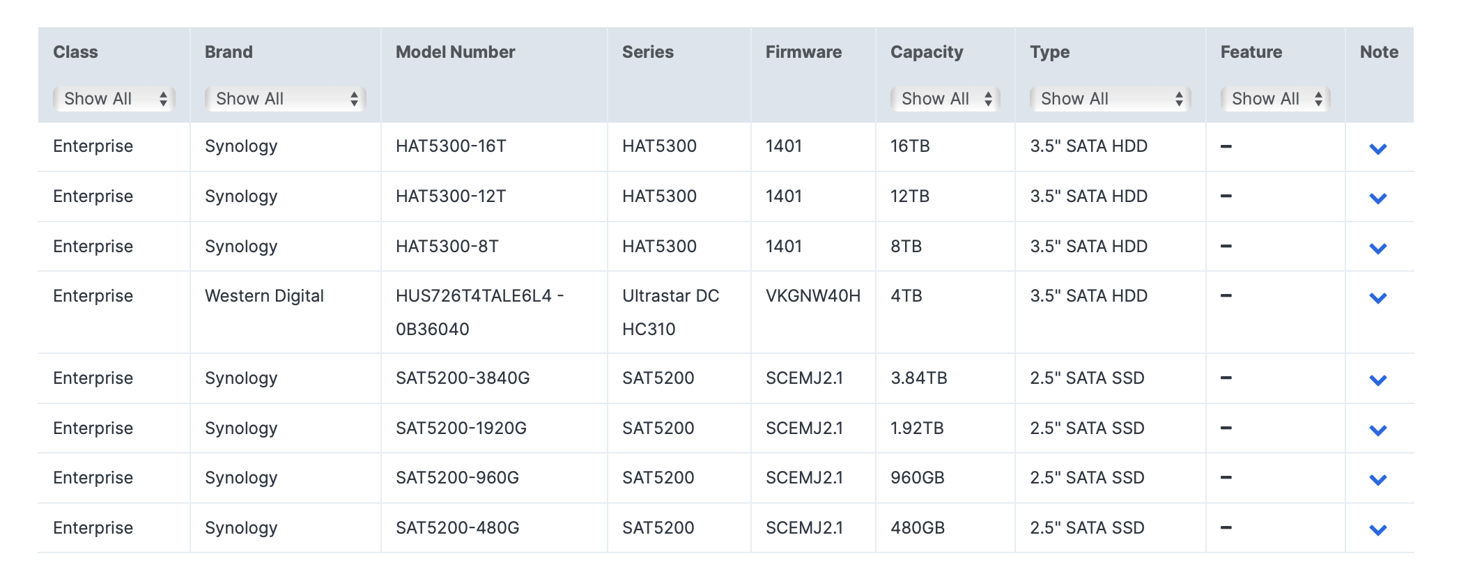Select the HAT5300-16T model number cell
The width and height of the screenshot is (1459, 588).
click(x=451, y=146)
